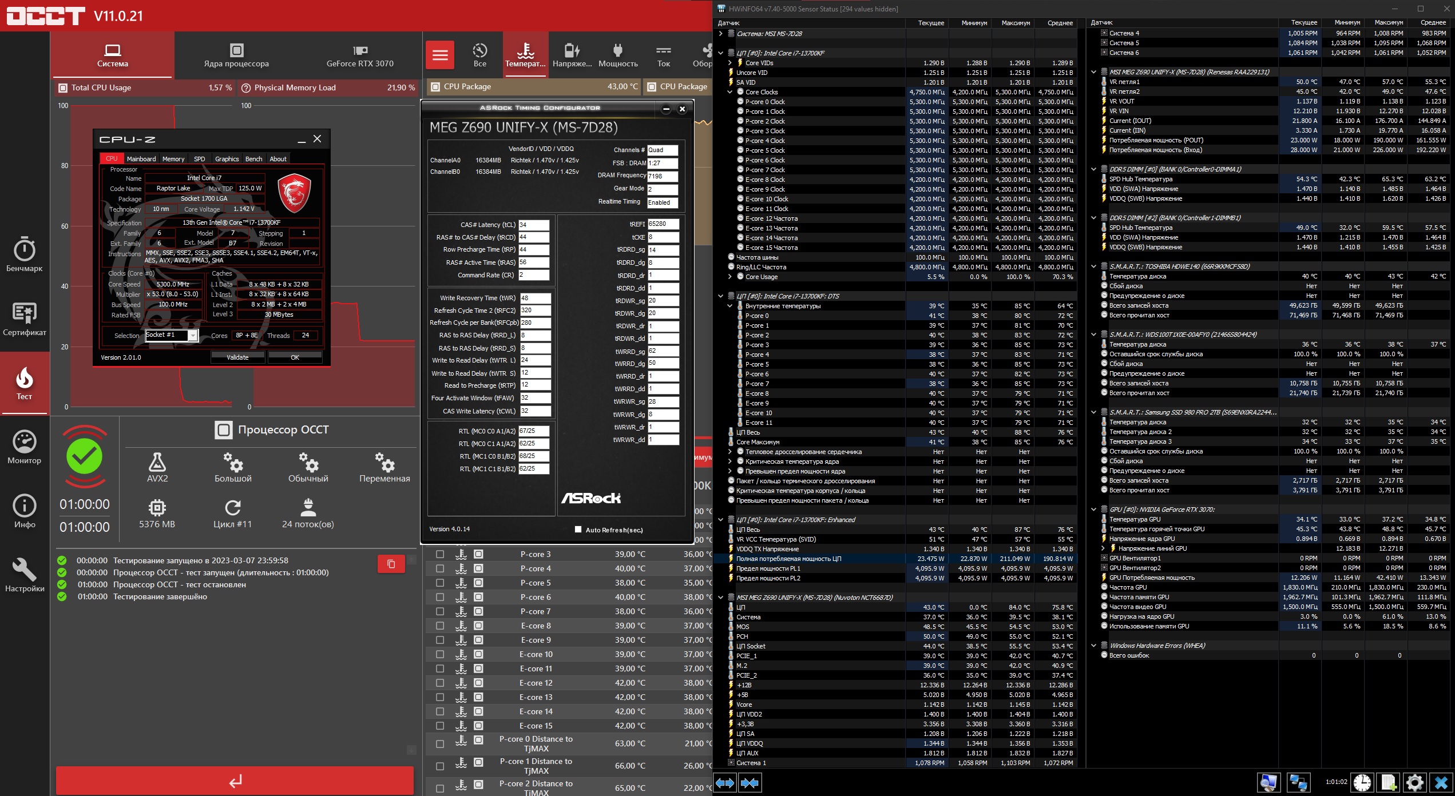The height and width of the screenshot is (796, 1455).
Task: Click the large red return arrow button
Action: click(235, 781)
